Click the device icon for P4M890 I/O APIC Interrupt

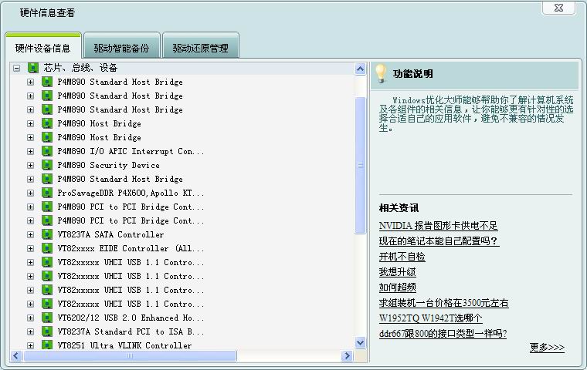coord(47,151)
